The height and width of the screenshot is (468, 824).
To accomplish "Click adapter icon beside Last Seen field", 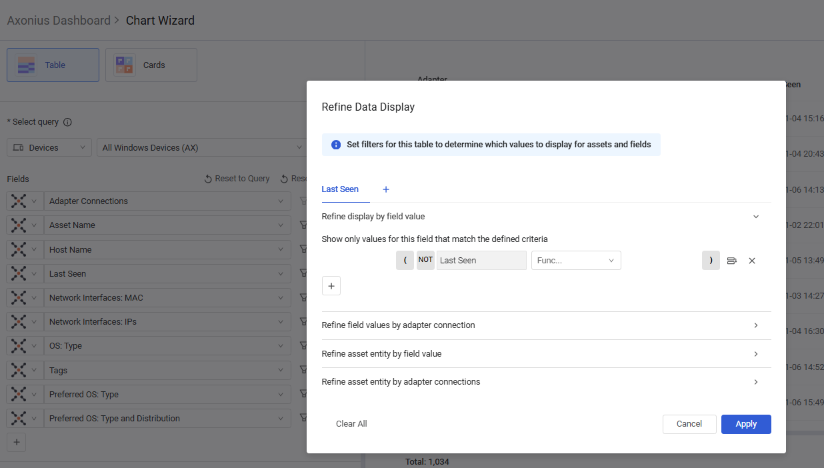I will pos(19,273).
